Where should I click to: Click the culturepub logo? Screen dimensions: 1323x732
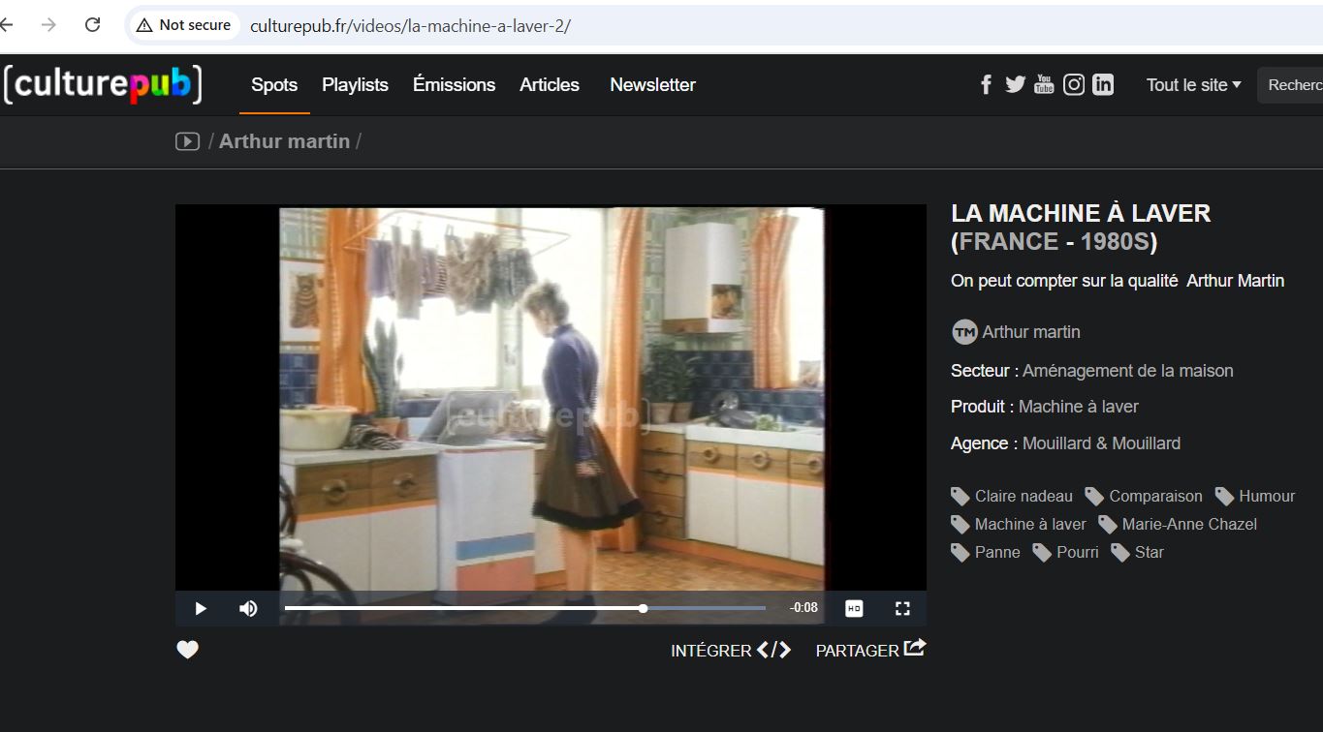coord(103,84)
